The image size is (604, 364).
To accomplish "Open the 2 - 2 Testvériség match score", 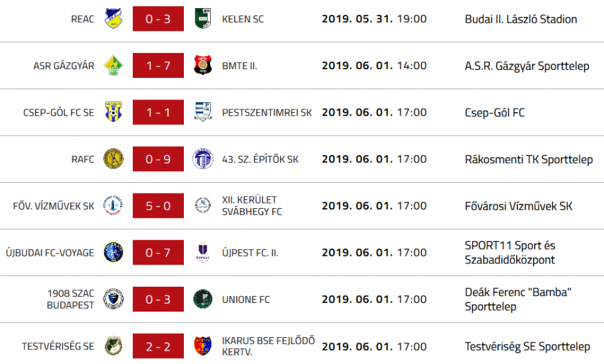I will point(158,347).
